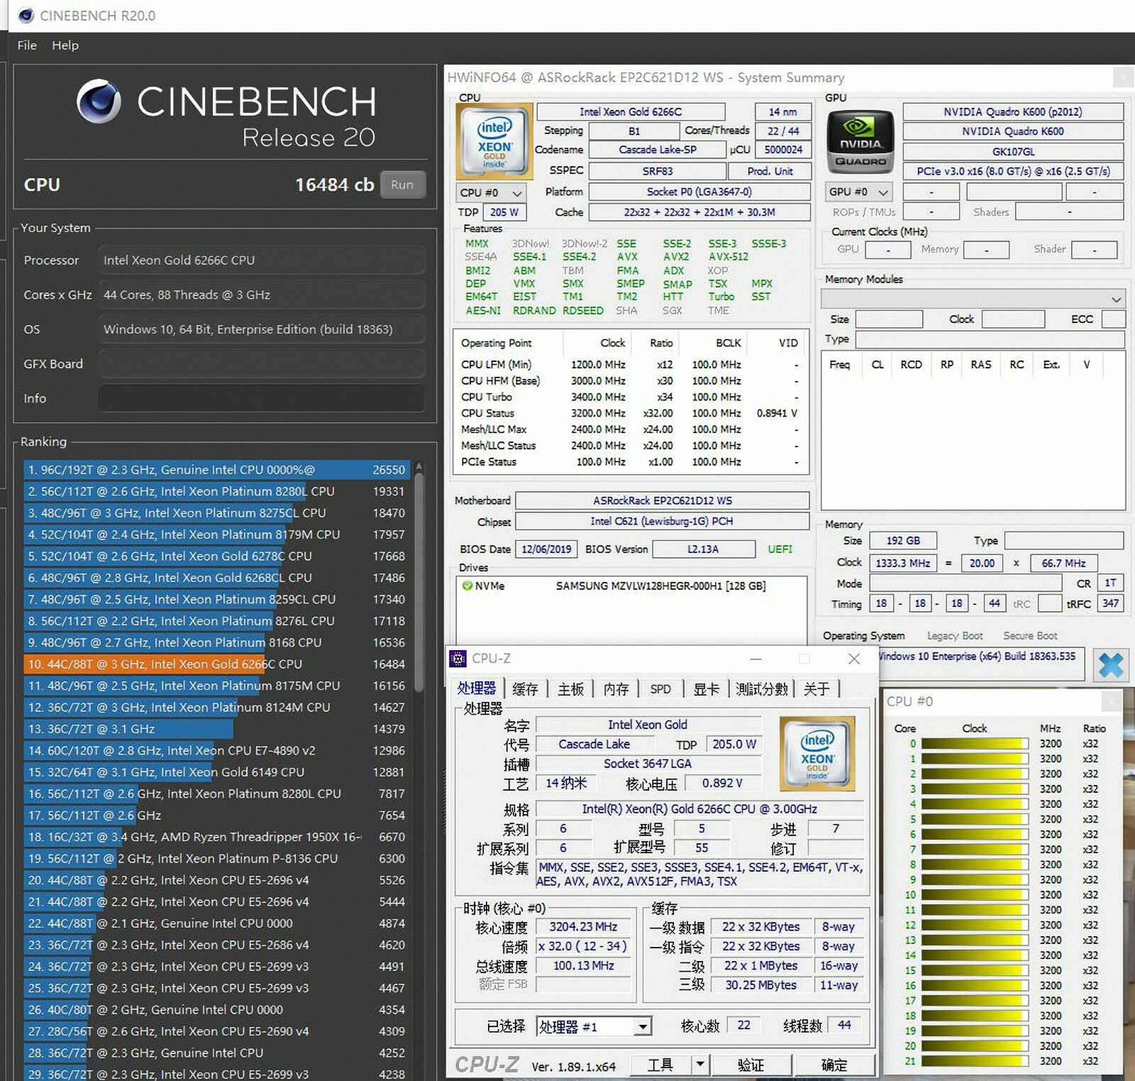Select the 处理器 tab in CPU-Z
Screen dimensions: 1135x1081
(x=477, y=688)
